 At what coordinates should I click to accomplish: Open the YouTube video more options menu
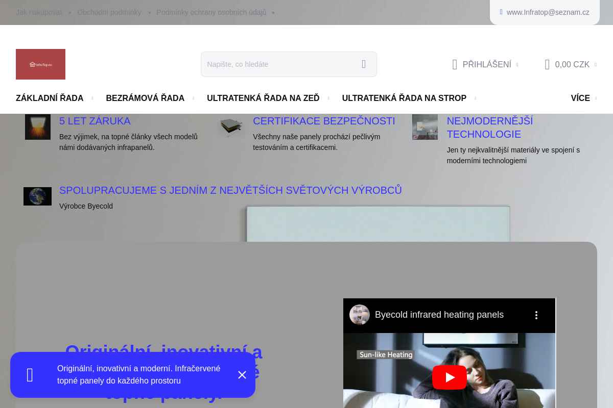click(x=536, y=315)
